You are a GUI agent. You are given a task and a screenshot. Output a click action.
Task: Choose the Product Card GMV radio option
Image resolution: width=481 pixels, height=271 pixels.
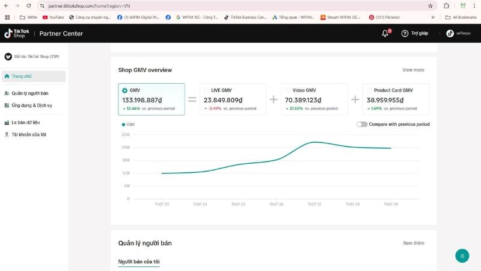pos(369,90)
